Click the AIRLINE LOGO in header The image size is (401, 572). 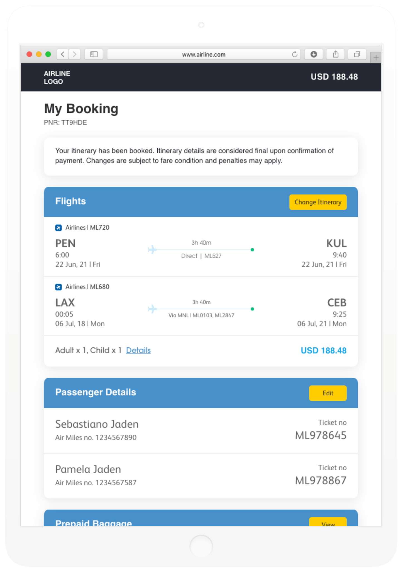57,77
